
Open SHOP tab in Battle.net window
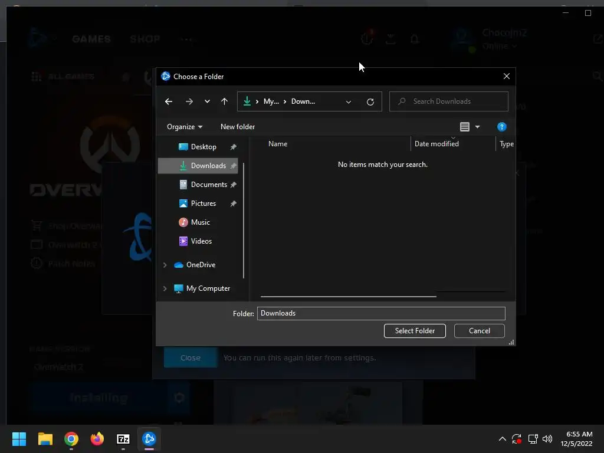click(145, 39)
